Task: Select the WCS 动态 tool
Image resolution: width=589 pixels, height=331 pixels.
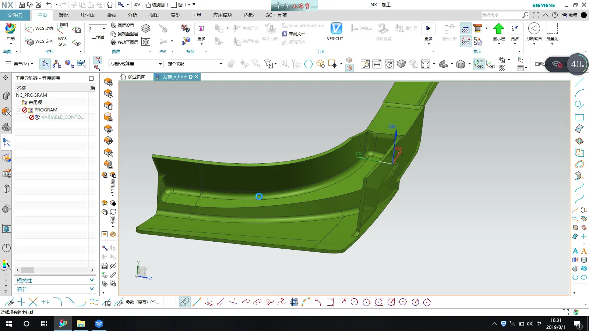Action: (x=39, y=28)
